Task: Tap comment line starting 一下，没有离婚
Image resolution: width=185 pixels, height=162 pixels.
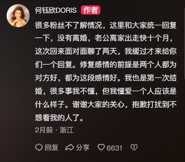Action: click(x=104, y=38)
